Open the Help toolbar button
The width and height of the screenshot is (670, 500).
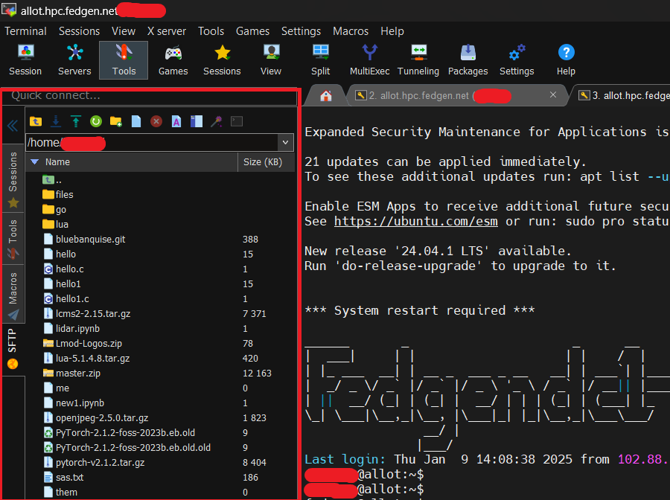coord(567,60)
